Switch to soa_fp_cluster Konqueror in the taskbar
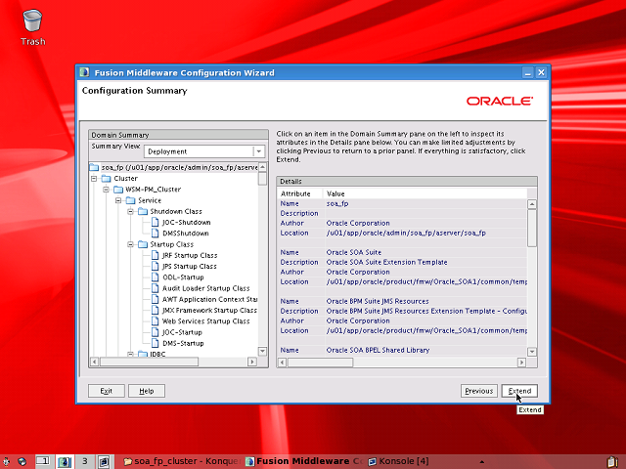626x469 pixels. tap(182, 461)
